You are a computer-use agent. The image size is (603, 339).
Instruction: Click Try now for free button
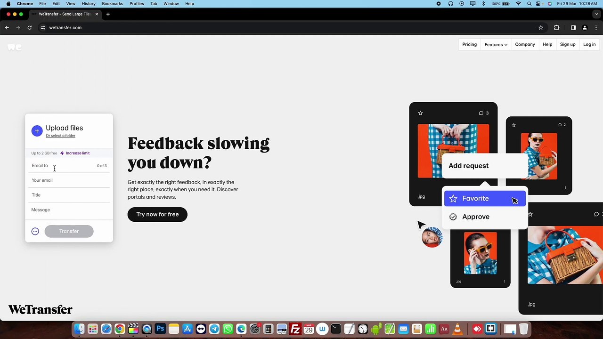[x=157, y=215]
